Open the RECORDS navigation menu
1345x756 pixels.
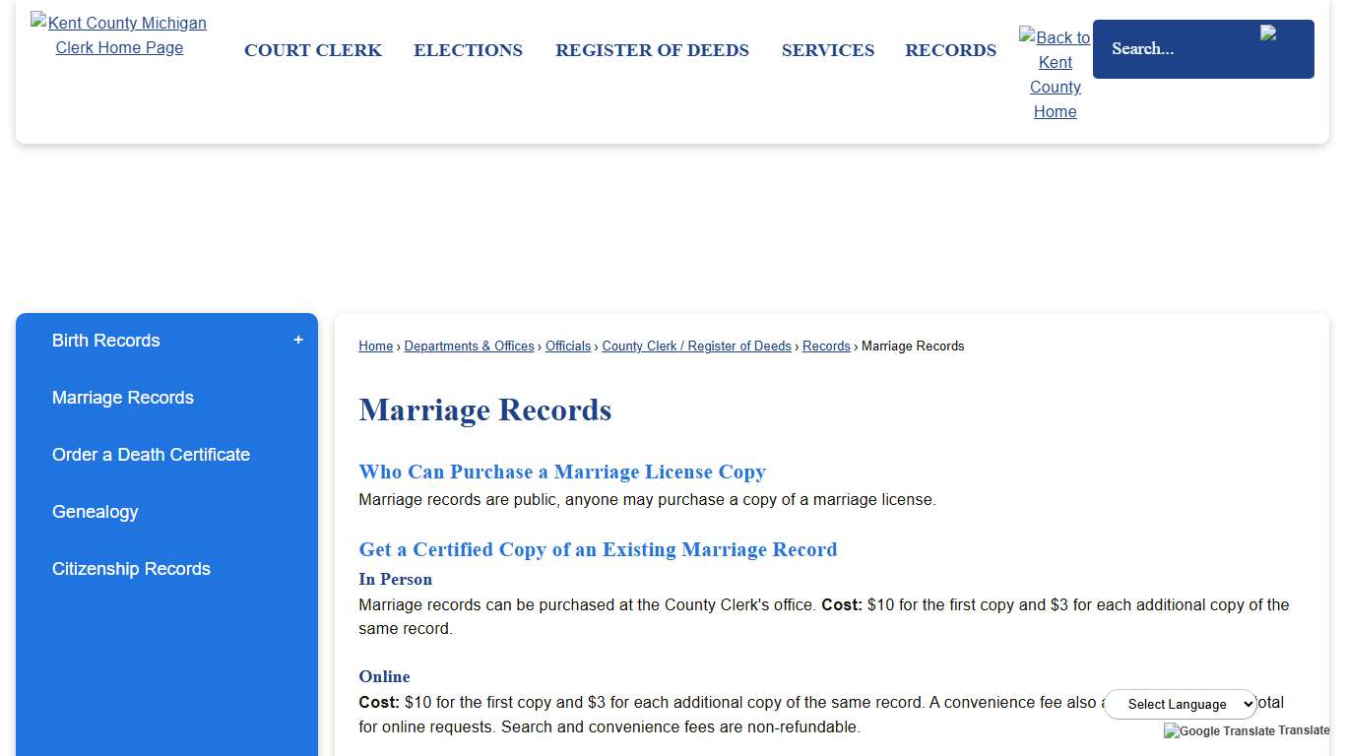(x=950, y=50)
